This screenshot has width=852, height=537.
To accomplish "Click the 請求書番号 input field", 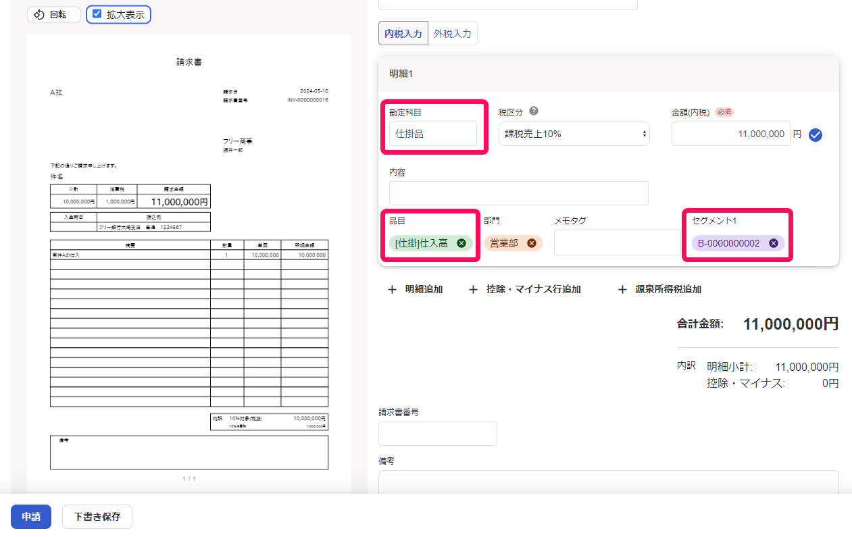I will [438, 434].
